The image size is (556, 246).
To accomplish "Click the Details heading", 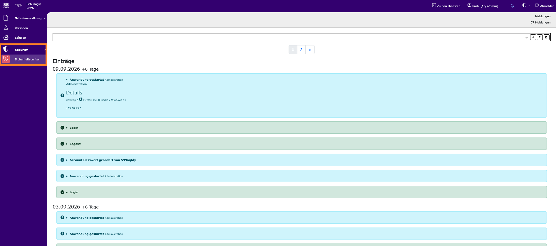I will pyautogui.click(x=74, y=93).
